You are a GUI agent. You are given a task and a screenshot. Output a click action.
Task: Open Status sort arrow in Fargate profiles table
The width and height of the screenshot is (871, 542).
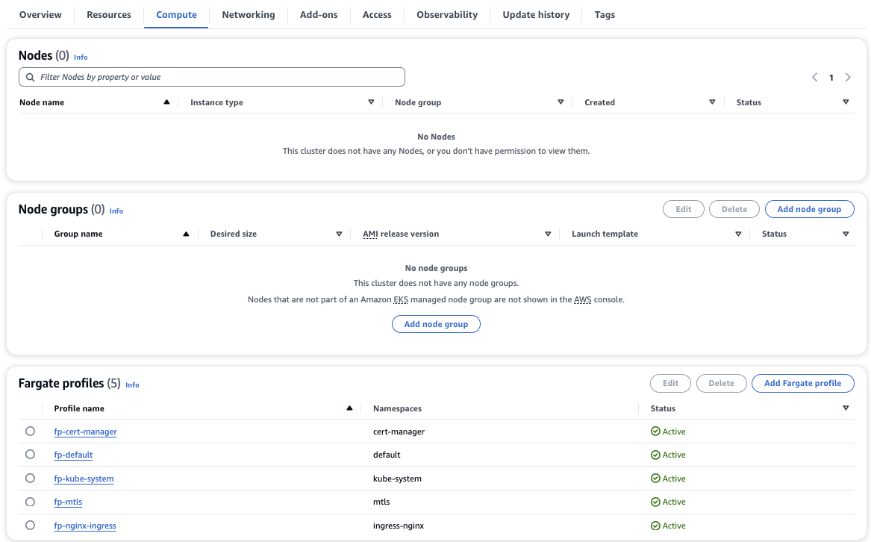846,408
